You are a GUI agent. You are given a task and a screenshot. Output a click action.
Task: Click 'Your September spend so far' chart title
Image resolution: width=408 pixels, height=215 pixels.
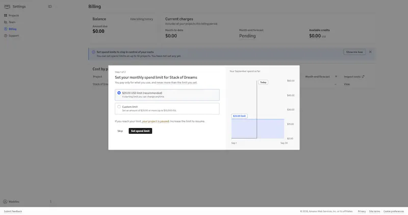(x=245, y=71)
